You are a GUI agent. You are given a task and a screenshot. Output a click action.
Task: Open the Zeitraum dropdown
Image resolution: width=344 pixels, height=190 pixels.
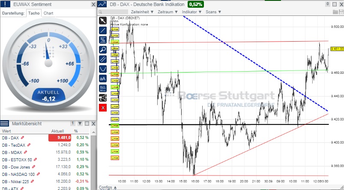[x=168, y=12]
